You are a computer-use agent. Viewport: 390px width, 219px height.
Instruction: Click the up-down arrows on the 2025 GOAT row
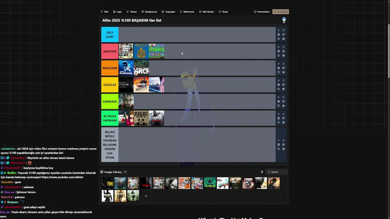pos(283,30)
